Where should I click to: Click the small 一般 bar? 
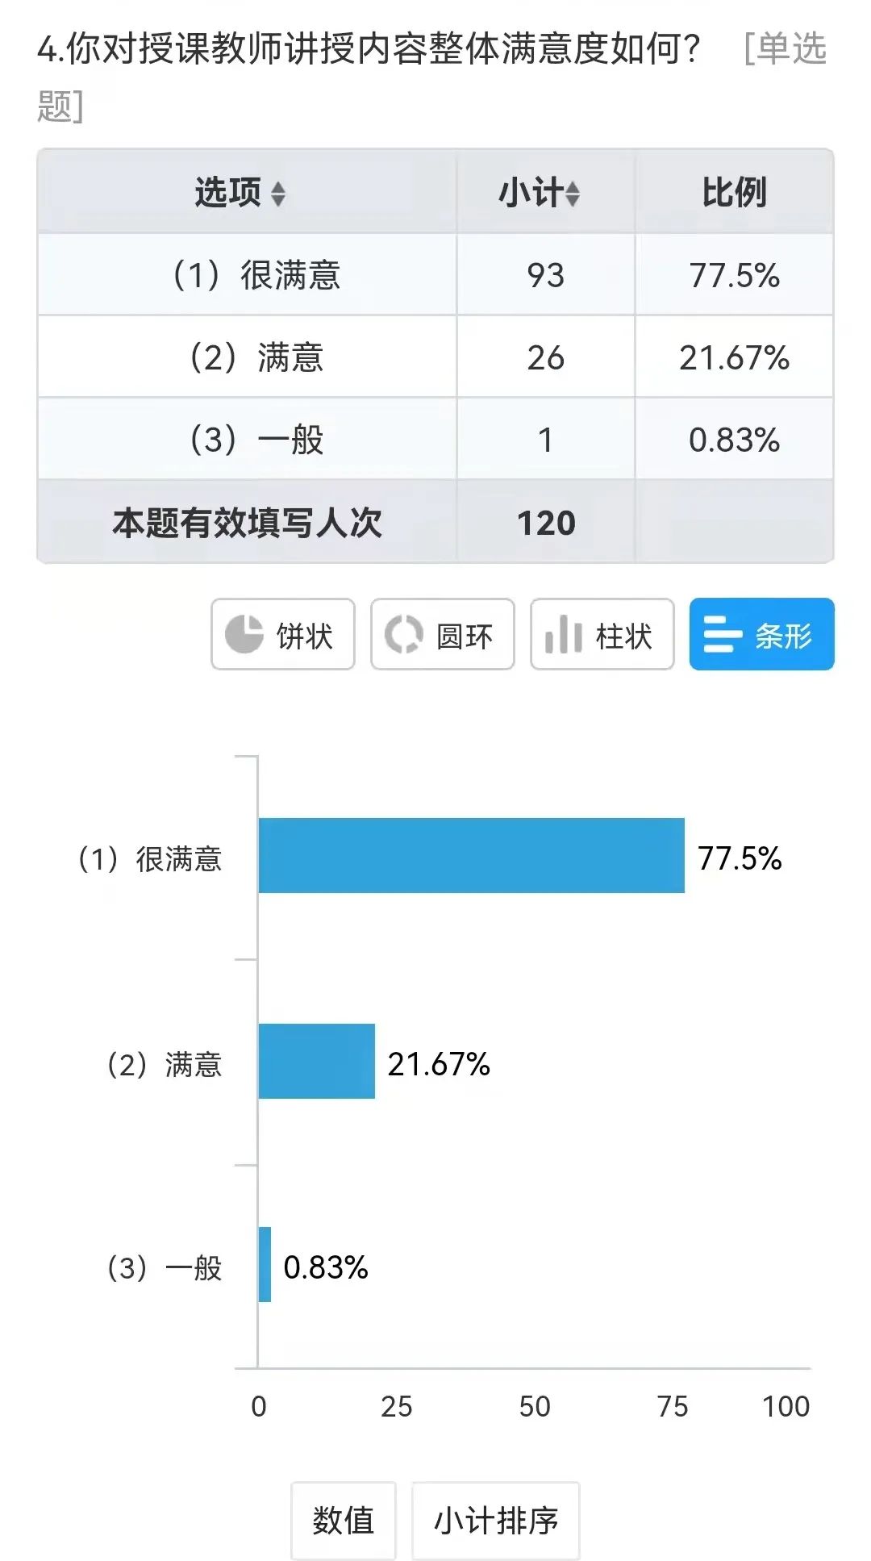coord(265,1264)
